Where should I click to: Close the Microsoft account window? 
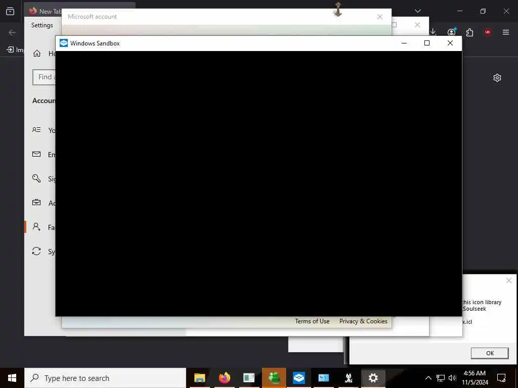point(379,17)
